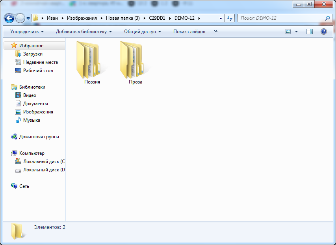Open Рабочий стол in the sidebar

38,71
